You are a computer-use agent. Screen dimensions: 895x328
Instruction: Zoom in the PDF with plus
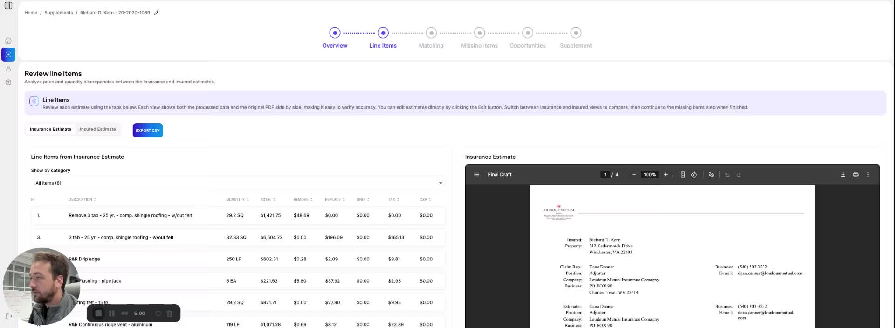(x=666, y=175)
